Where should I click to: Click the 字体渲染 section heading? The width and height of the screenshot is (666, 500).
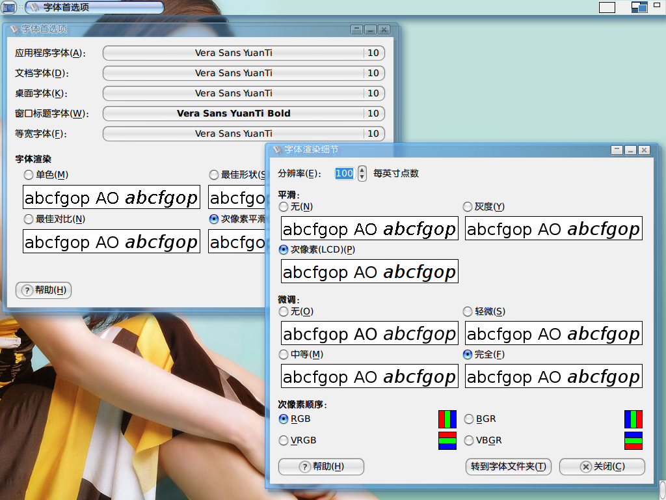(x=33, y=159)
